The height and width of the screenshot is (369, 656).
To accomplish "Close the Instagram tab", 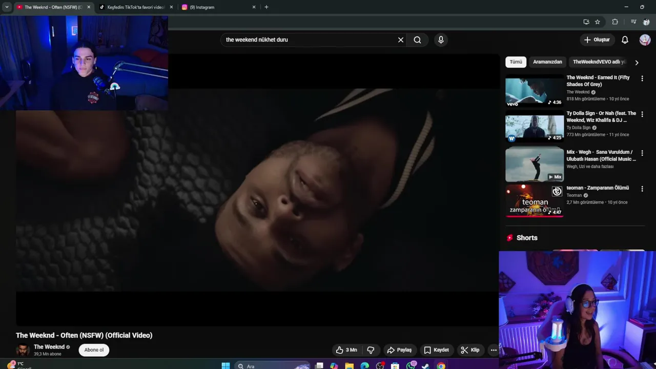I will pyautogui.click(x=254, y=7).
